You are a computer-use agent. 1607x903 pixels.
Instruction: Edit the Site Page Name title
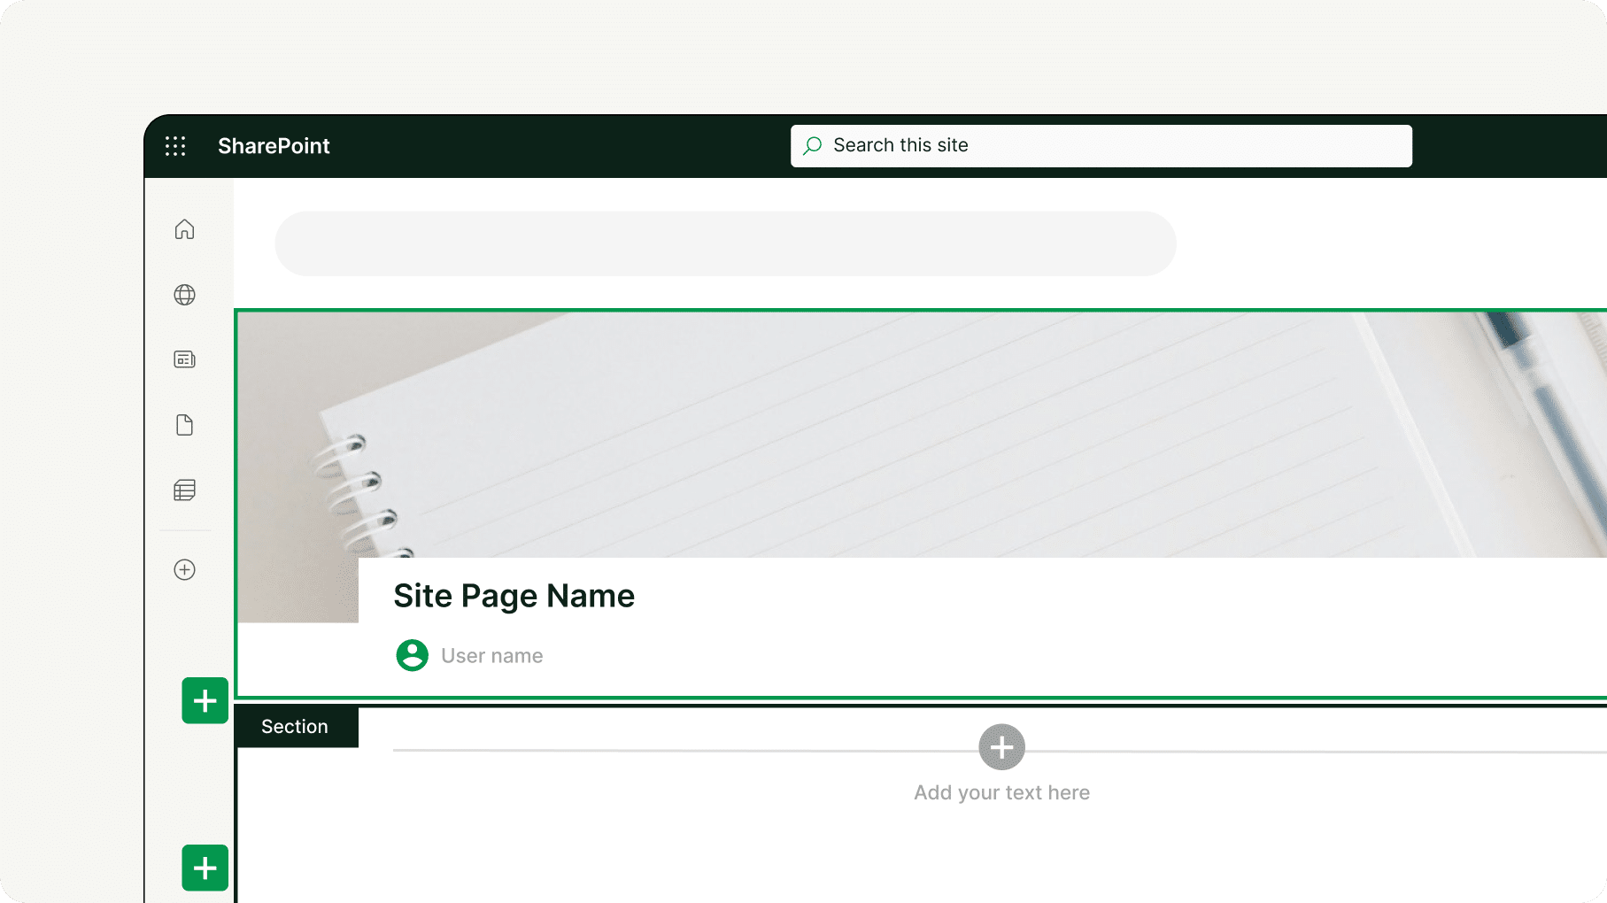pyautogui.click(x=514, y=596)
